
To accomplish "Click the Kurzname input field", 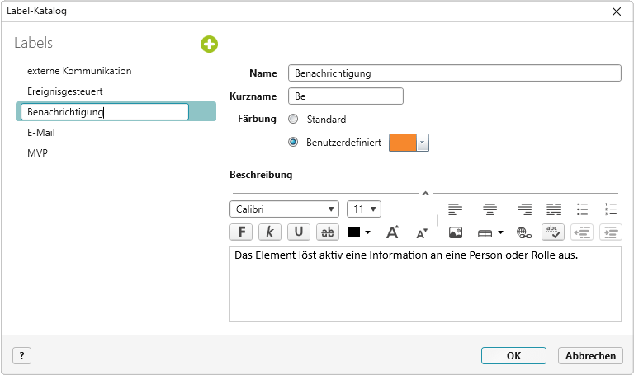I will click(x=346, y=96).
